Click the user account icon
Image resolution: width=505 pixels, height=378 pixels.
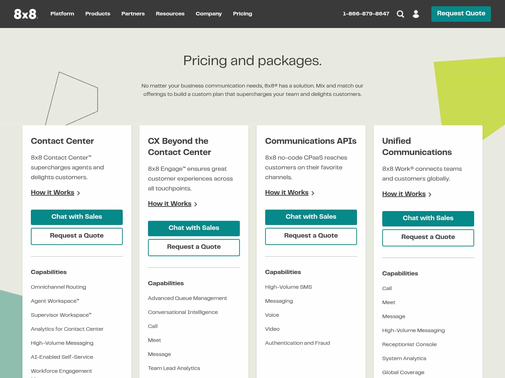pyautogui.click(x=416, y=14)
